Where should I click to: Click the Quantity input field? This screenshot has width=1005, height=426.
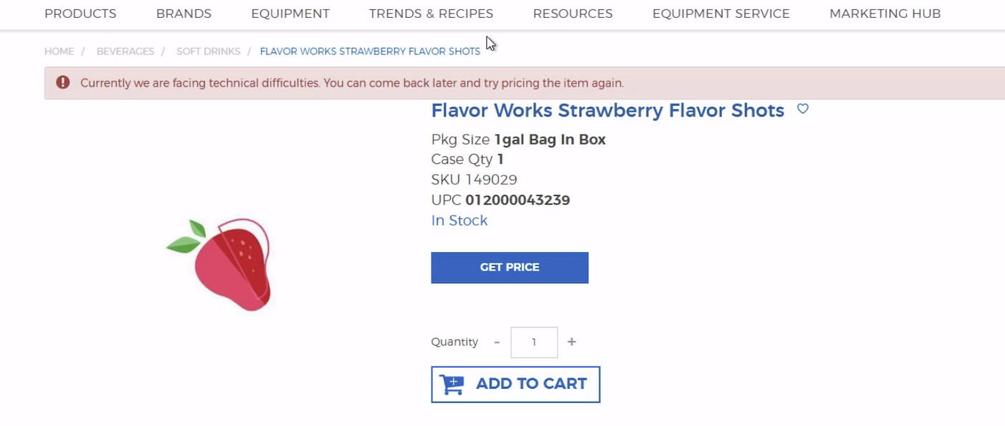[534, 342]
